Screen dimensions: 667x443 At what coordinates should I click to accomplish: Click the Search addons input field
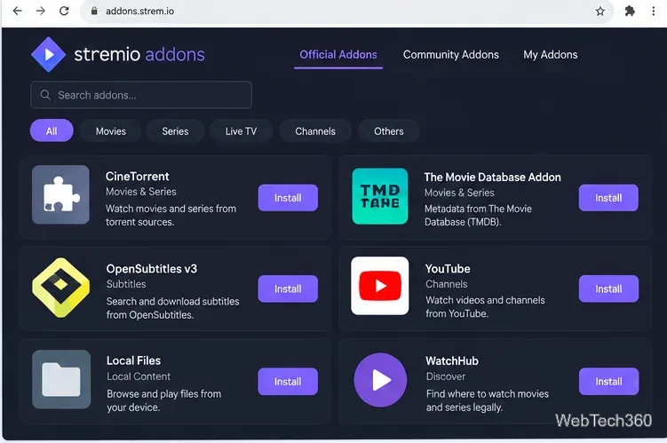141,95
